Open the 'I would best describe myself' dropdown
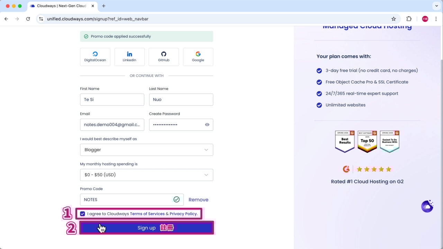 coord(146,150)
